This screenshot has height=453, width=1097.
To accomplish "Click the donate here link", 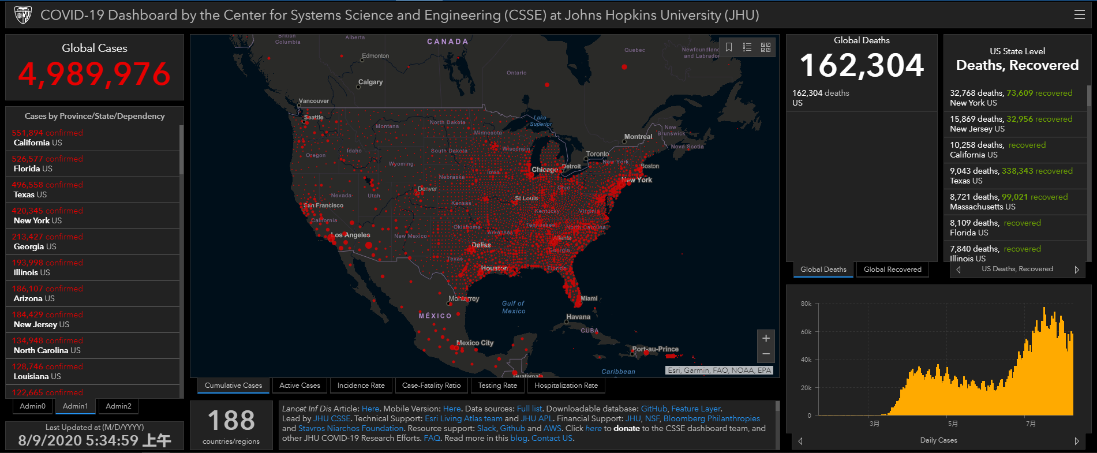I will point(593,428).
